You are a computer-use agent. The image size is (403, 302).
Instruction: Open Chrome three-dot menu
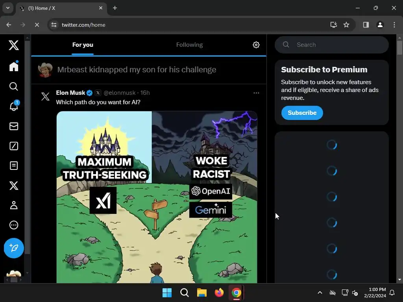tap(394, 25)
